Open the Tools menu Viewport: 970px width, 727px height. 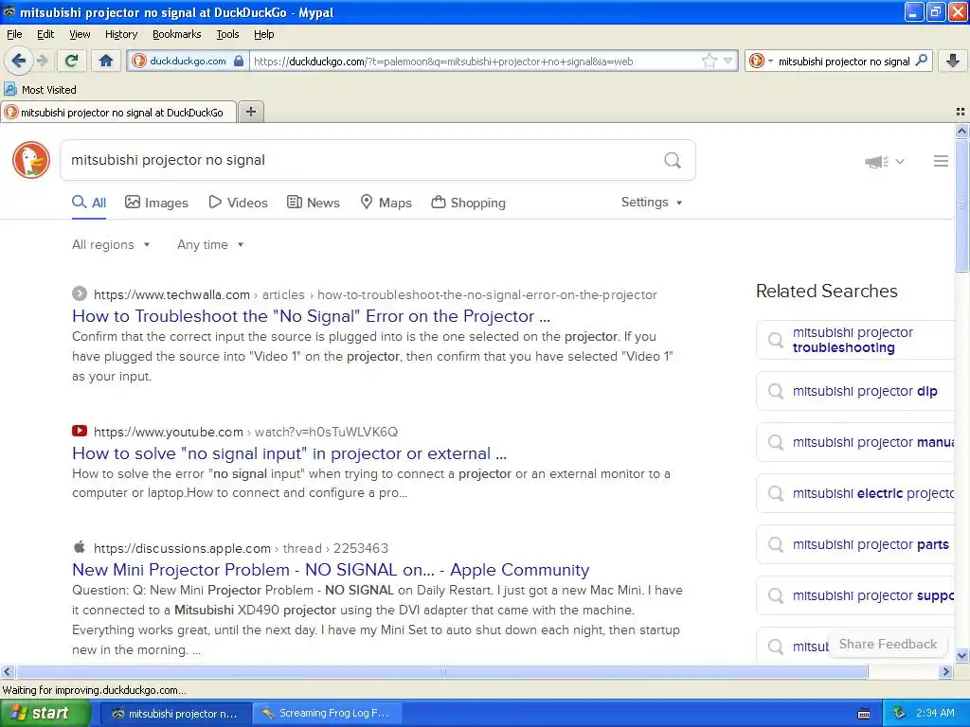click(x=227, y=34)
